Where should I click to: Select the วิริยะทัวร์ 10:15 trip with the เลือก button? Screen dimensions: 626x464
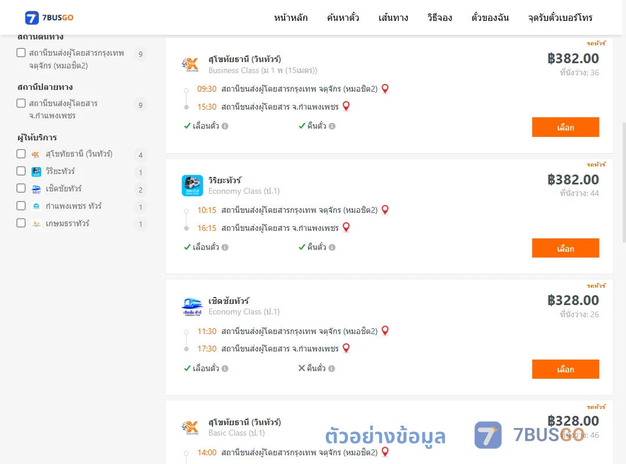[565, 248]
